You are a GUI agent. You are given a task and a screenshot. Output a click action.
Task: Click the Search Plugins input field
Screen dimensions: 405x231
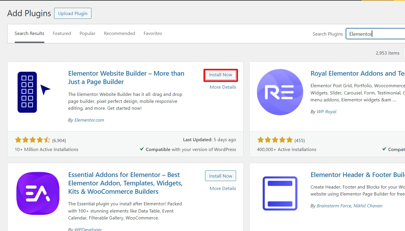pyautogui.click(x=376, y=34)
